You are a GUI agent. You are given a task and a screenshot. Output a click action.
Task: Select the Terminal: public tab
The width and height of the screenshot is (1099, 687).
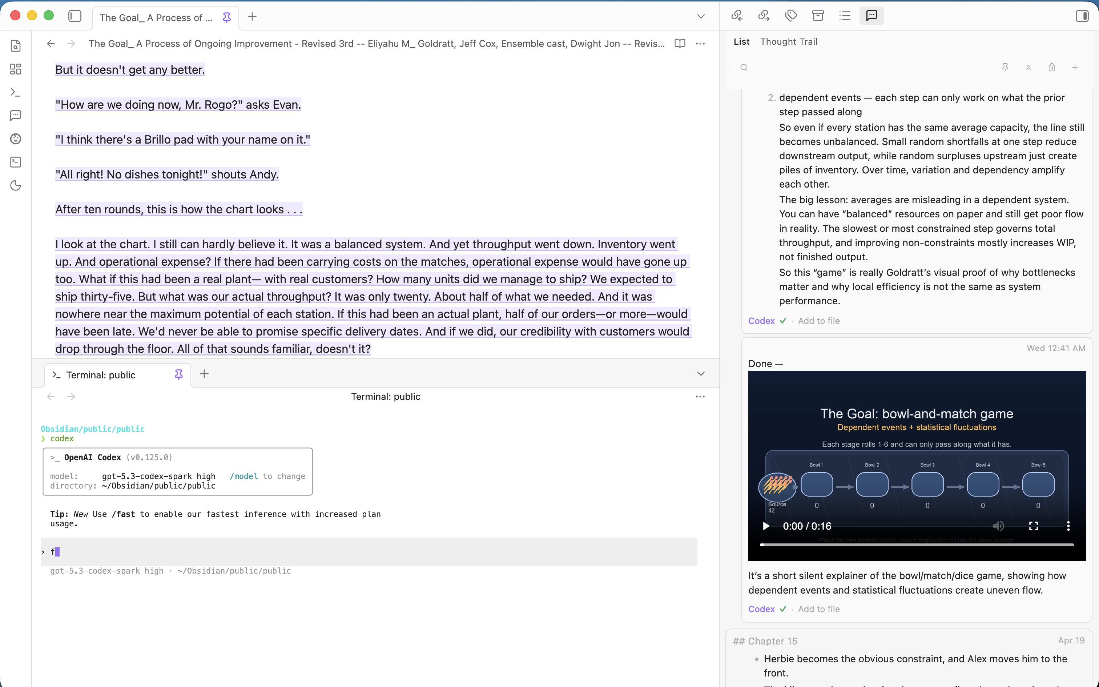(x=118, y=375)
